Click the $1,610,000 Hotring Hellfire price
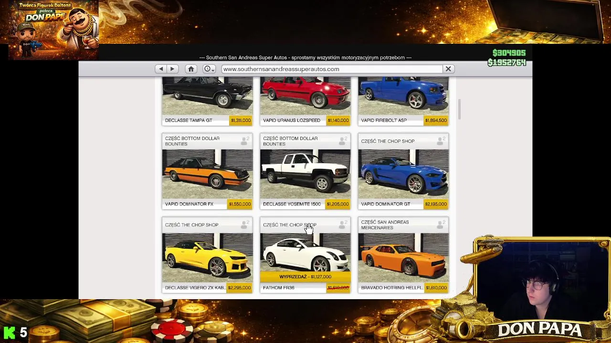 coord(435,288)
